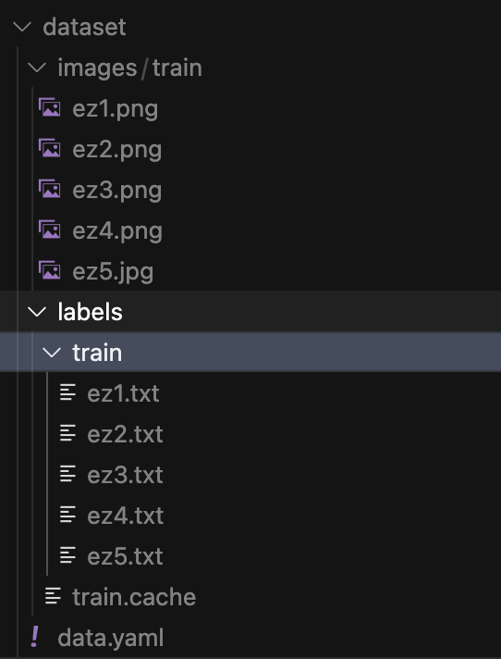Image resolution: width=501 pixels, height=659 pixels.
Task: Open the ez2.txt label file
Action: pyautogui.click(x=125, y=434)
